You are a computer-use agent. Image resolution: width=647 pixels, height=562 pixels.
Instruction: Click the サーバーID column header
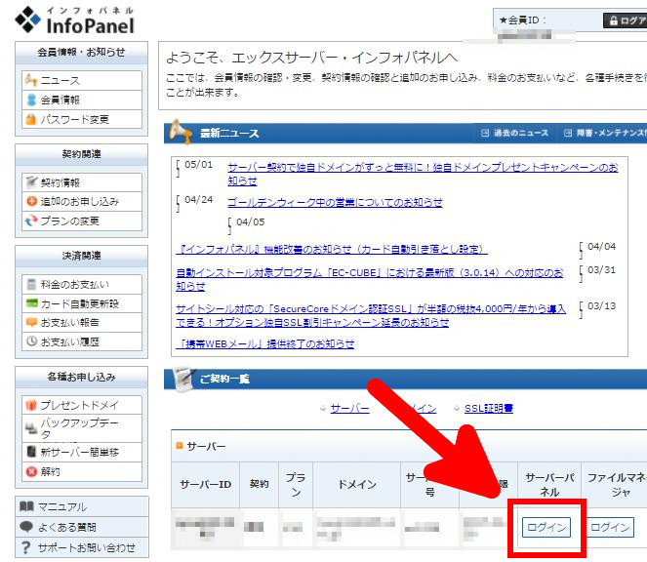[x=206, y=484]
